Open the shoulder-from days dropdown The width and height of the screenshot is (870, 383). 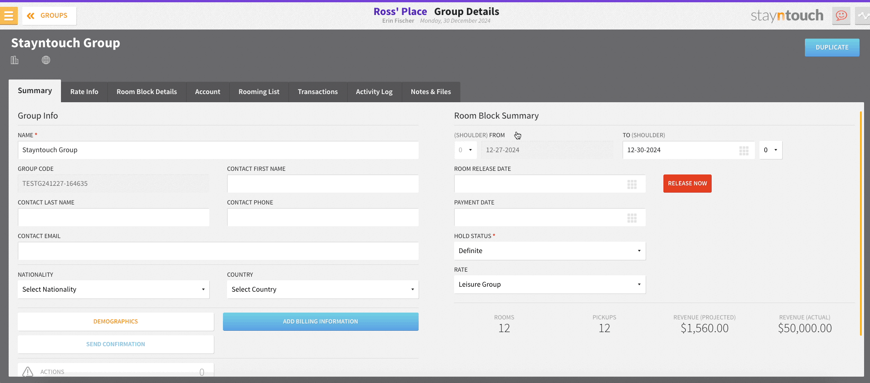pyautogui.click(x=465, y=150)
